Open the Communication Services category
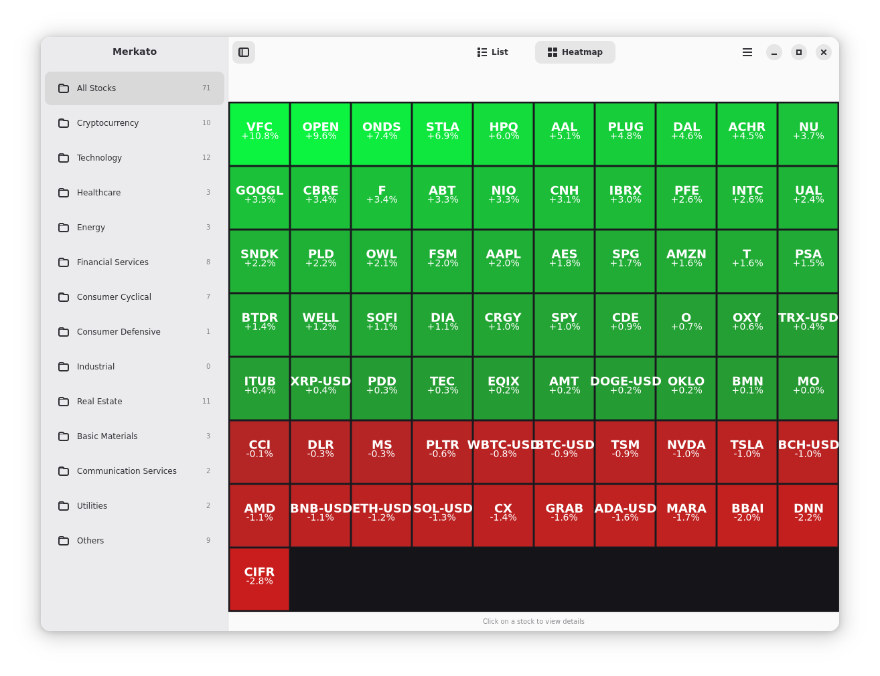The height and width of the screenshot is (676, 880). [135, 471]
